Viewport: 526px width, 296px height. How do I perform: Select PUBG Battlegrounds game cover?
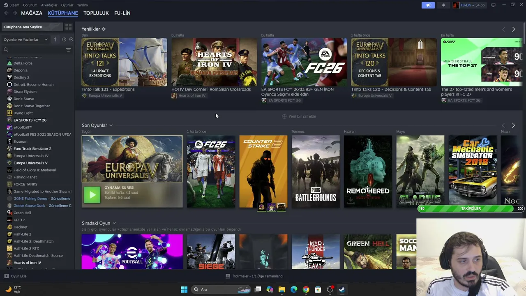(316, 171)
